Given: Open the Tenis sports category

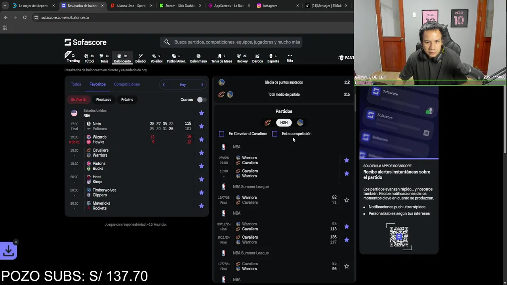Looking at the screenshot, I should [104, 58].
